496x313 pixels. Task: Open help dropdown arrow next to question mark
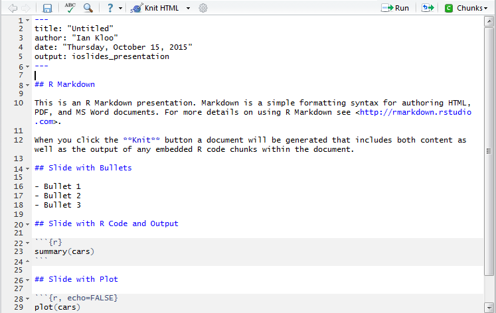[x=121, y=8]
